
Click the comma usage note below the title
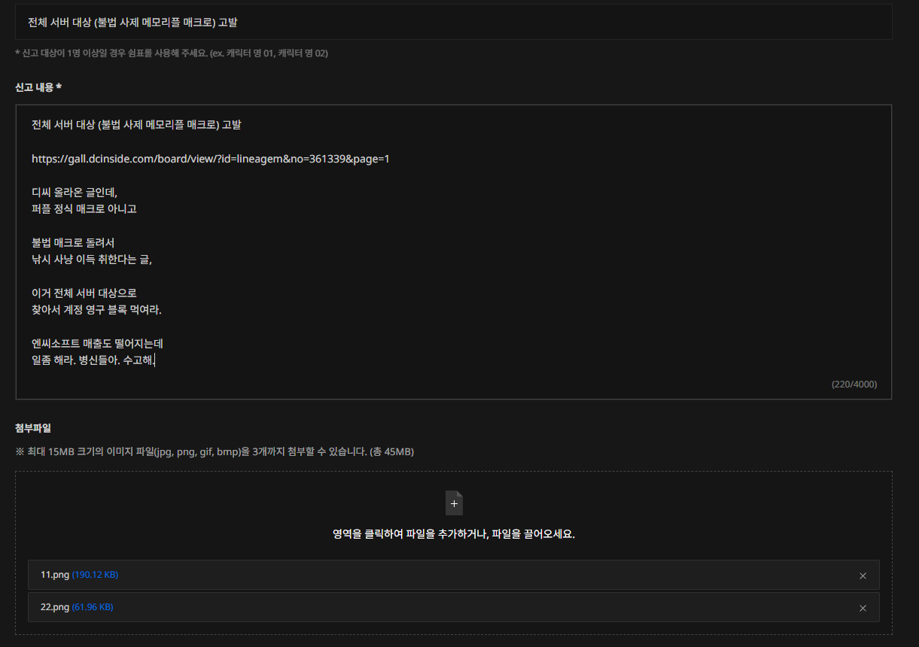click(x=173, y=53)
